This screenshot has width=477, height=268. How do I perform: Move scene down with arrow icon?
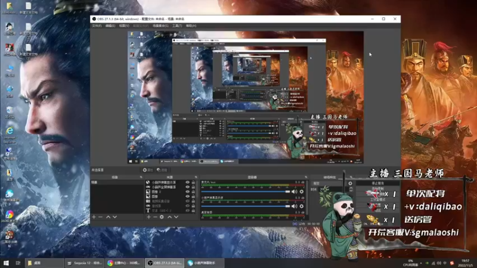114,217
